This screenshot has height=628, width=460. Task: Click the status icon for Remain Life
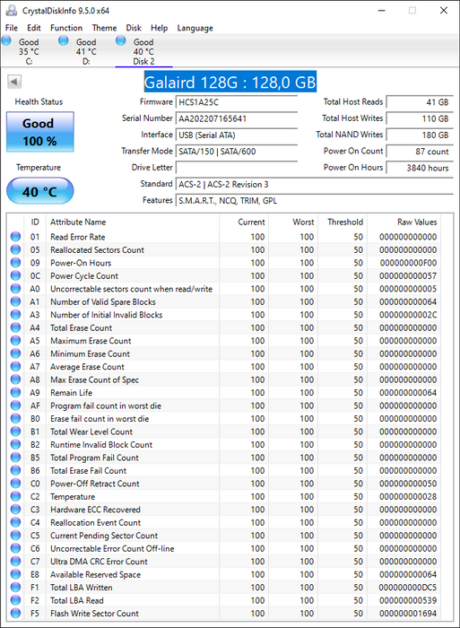coord(15,393)
